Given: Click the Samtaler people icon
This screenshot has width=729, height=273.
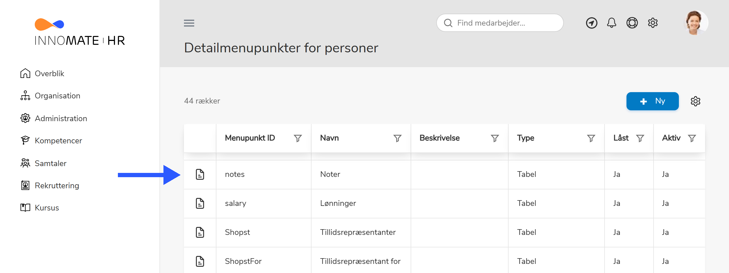Looking at the screenshot, I should [x=26, y=163].
